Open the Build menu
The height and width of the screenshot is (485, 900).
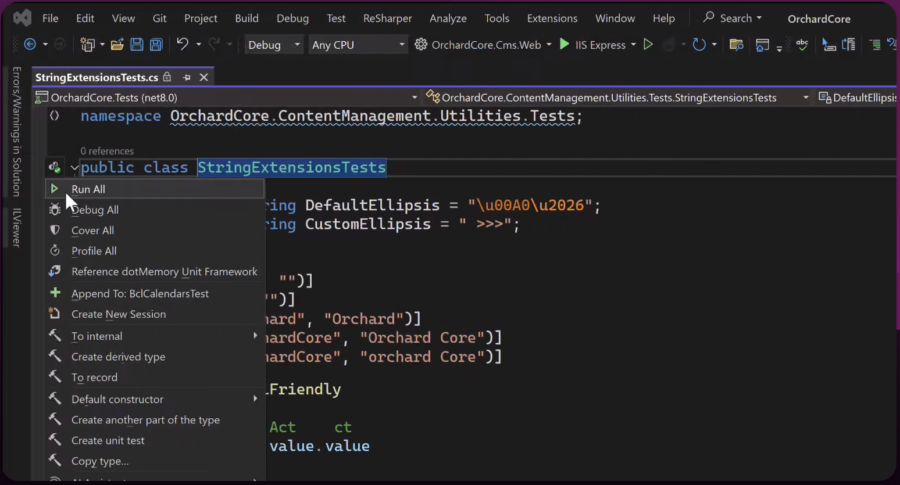point(247,19)
